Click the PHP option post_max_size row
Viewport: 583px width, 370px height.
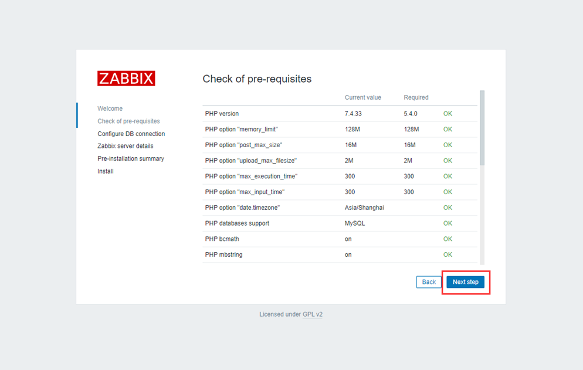(x=340, y=145)
